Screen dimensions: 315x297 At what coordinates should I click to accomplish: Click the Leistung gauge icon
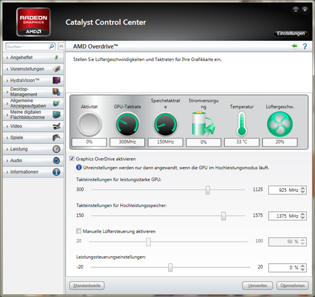click(56, 149)
